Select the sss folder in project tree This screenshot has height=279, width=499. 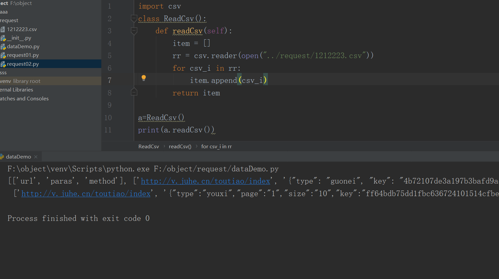[3, 73]
